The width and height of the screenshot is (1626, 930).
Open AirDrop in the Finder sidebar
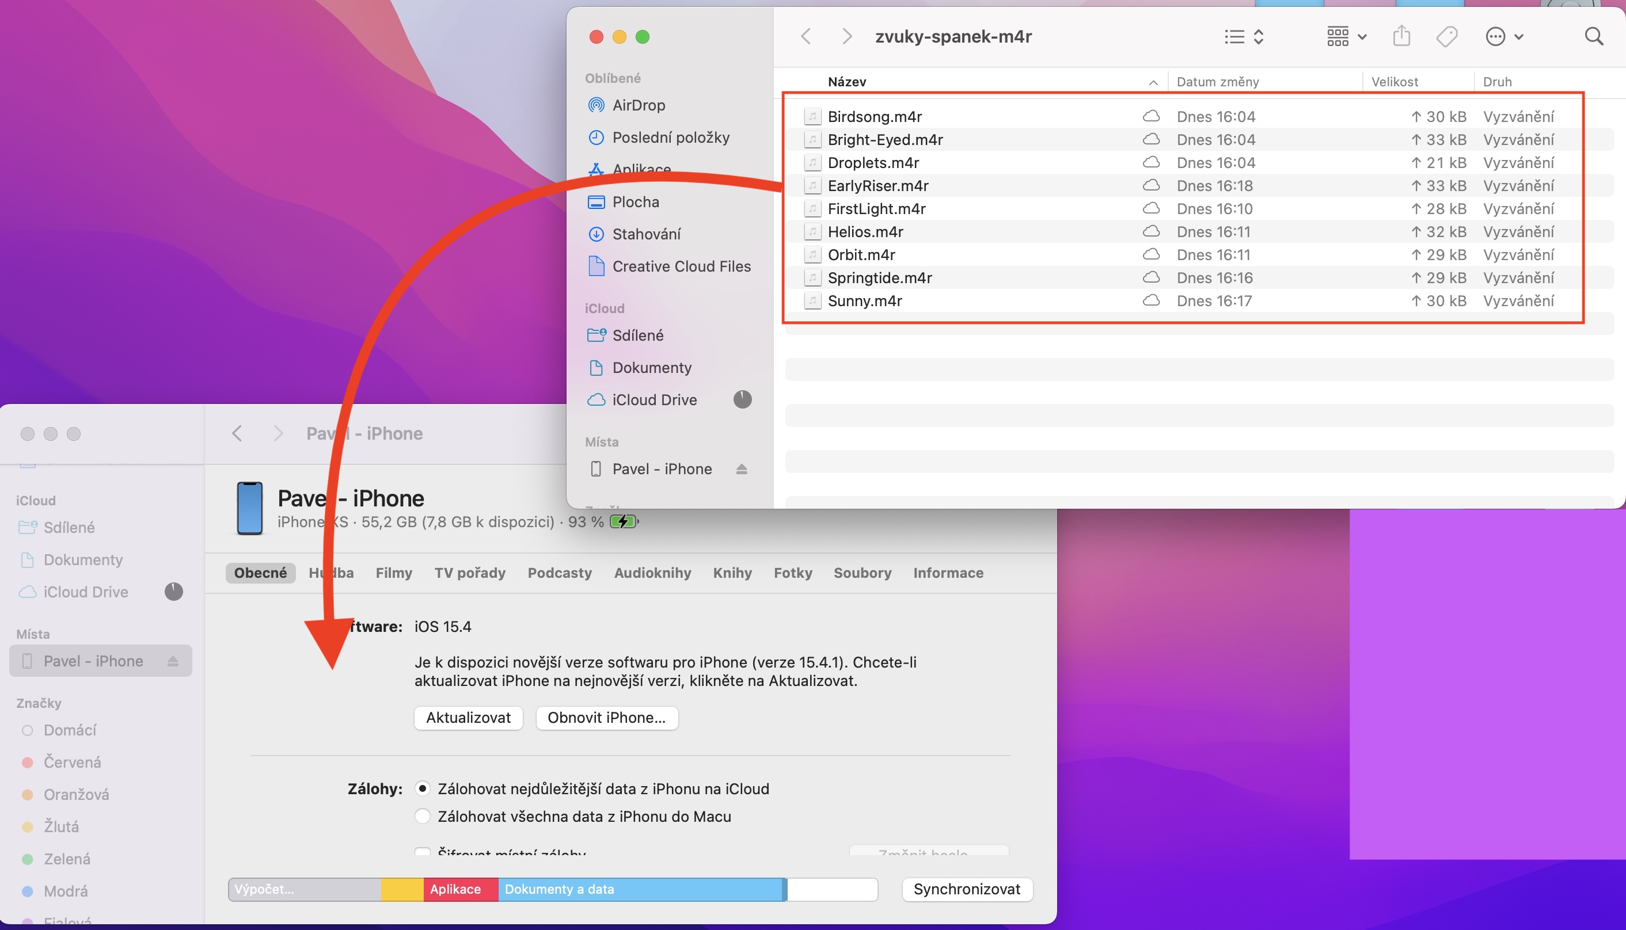point(639,105)
